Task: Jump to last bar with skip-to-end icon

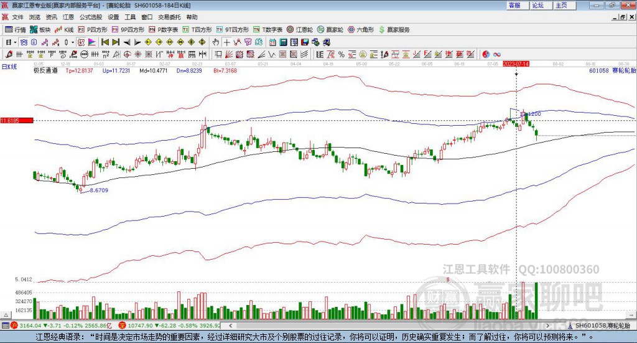Action: (116, 42)
